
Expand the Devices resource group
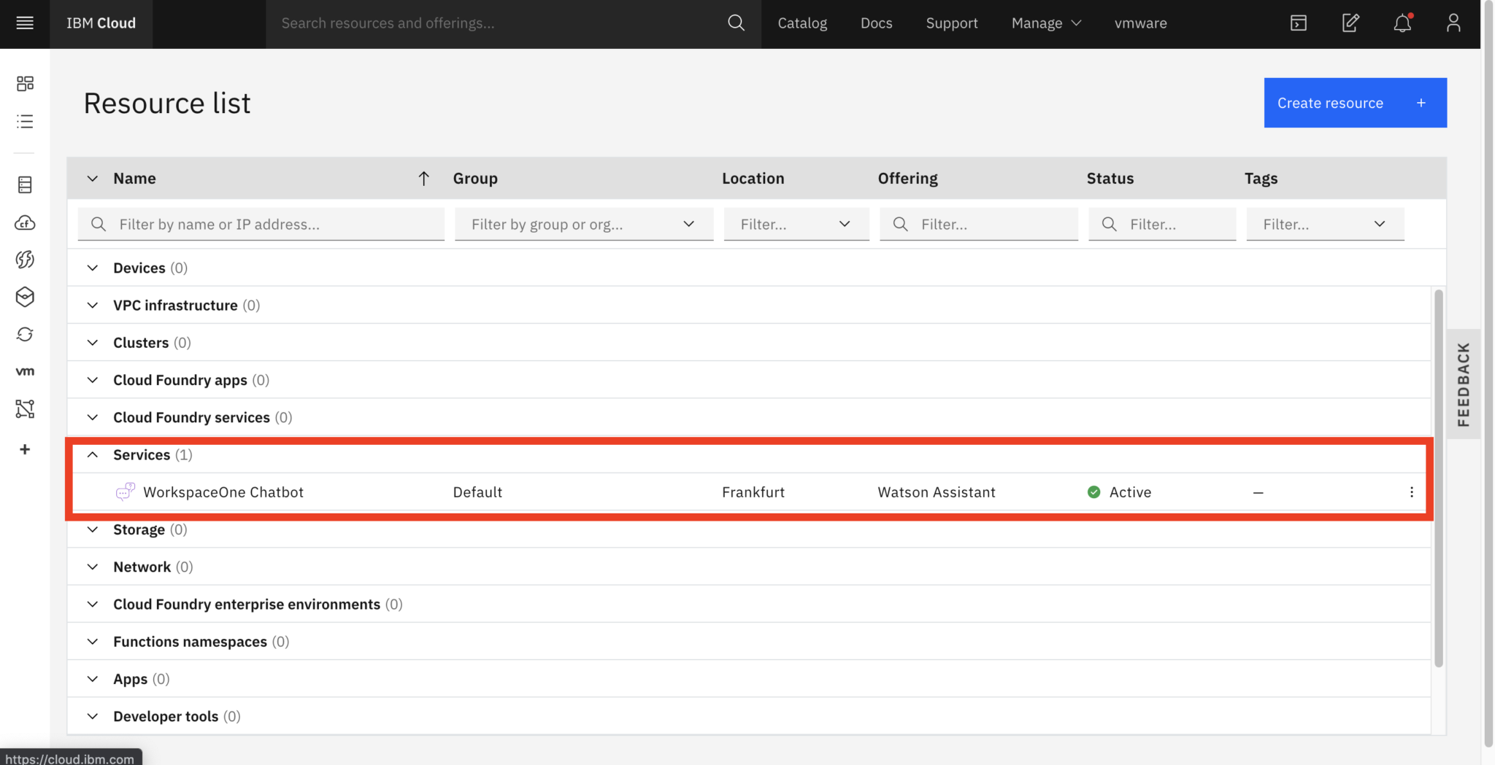point(93,268)
